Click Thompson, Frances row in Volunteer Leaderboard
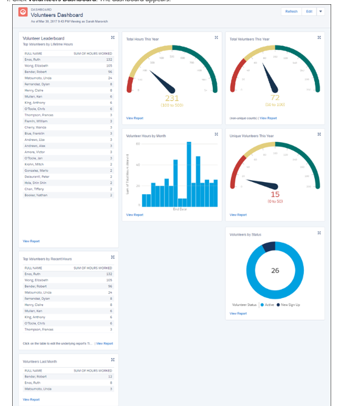Image resolution: width=347 pixels, height=406 pixels. pos(69,115)
